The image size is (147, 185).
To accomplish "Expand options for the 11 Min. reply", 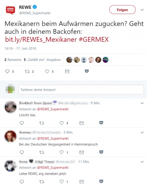I will click(x=142, y=162).
